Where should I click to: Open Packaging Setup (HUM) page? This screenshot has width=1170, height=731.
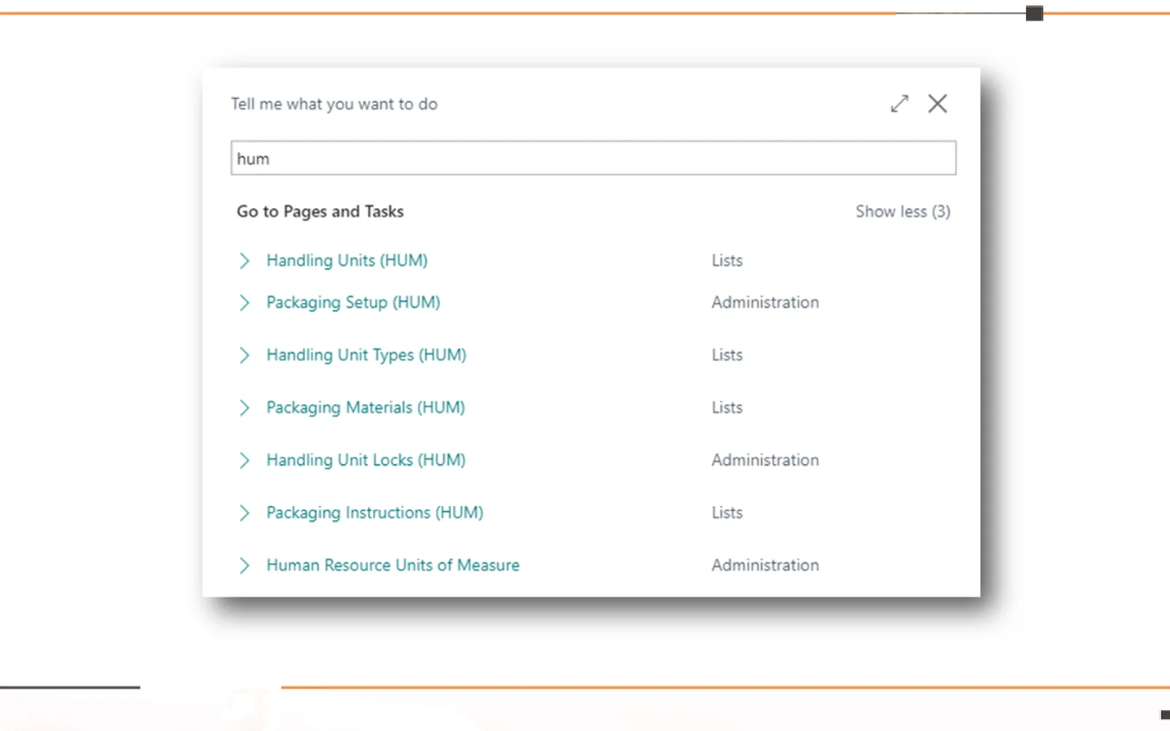pos(353,303)
